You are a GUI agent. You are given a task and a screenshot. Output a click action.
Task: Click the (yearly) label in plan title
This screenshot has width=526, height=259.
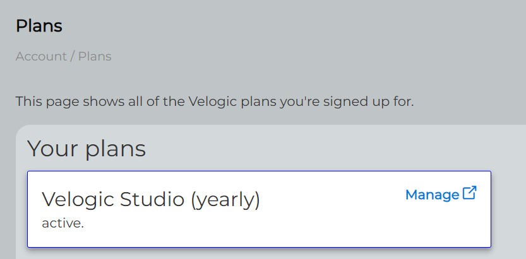tap(225, 200)
